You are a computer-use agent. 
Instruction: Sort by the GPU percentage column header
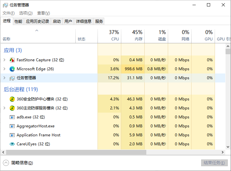pos(203,36)
